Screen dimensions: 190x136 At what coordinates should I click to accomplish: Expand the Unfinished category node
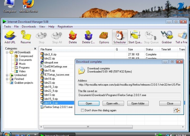tap(7, 75)
